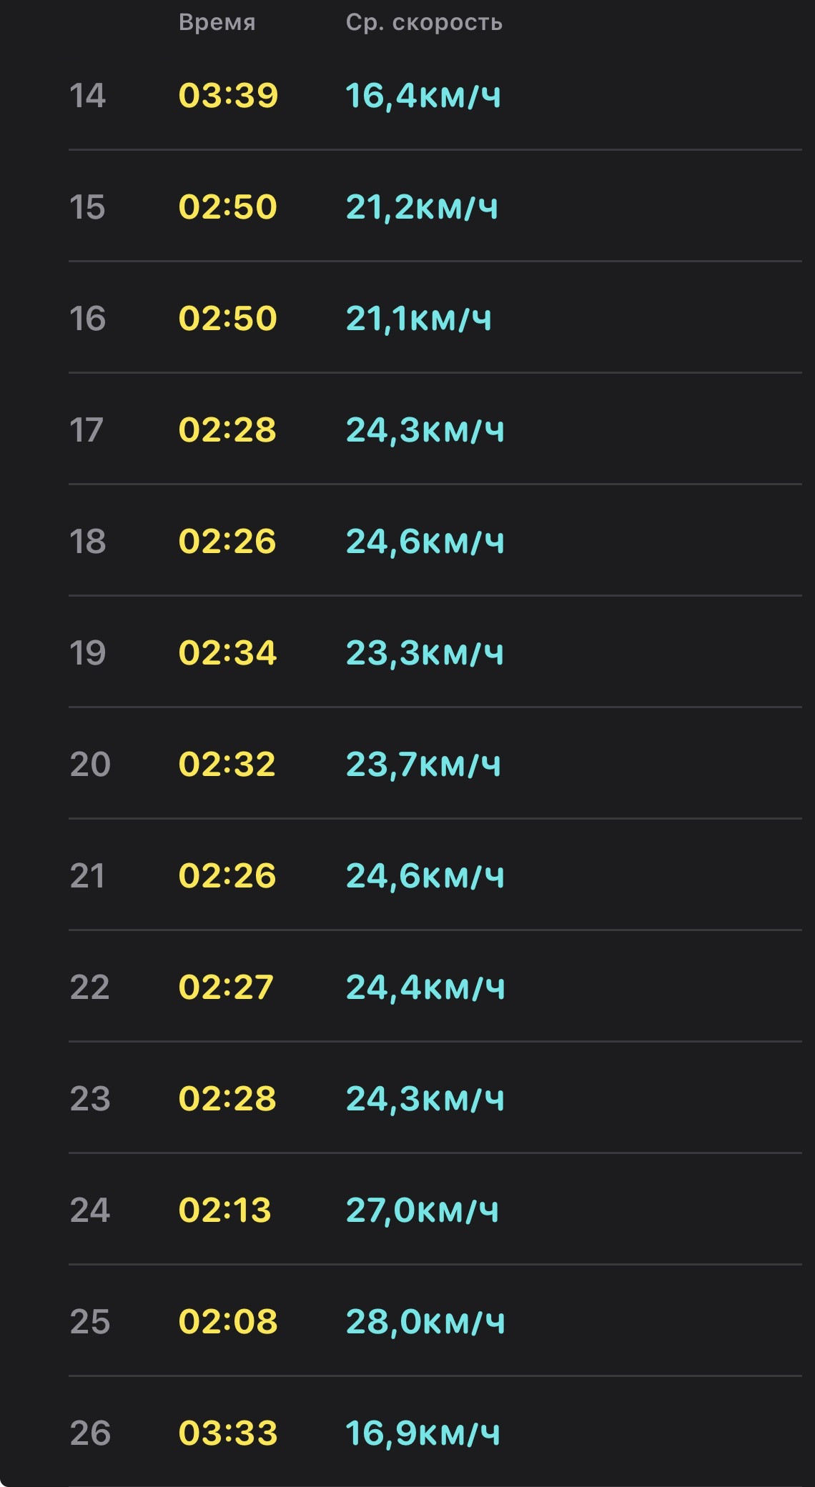Select the speed 24,6км/ч in split 18
815x1487 pixels.
[x=425, y=542]
